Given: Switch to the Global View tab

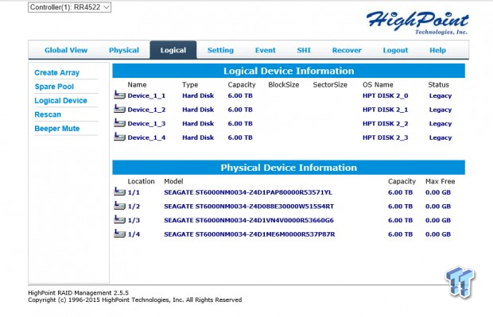Looking at the screenshot, I should 66,50.
